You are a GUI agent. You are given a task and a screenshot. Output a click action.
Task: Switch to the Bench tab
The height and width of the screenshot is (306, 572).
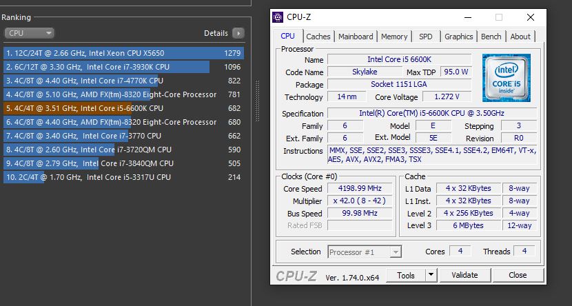[491, 37]
